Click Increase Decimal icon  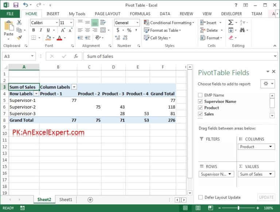tap(117, 37)
